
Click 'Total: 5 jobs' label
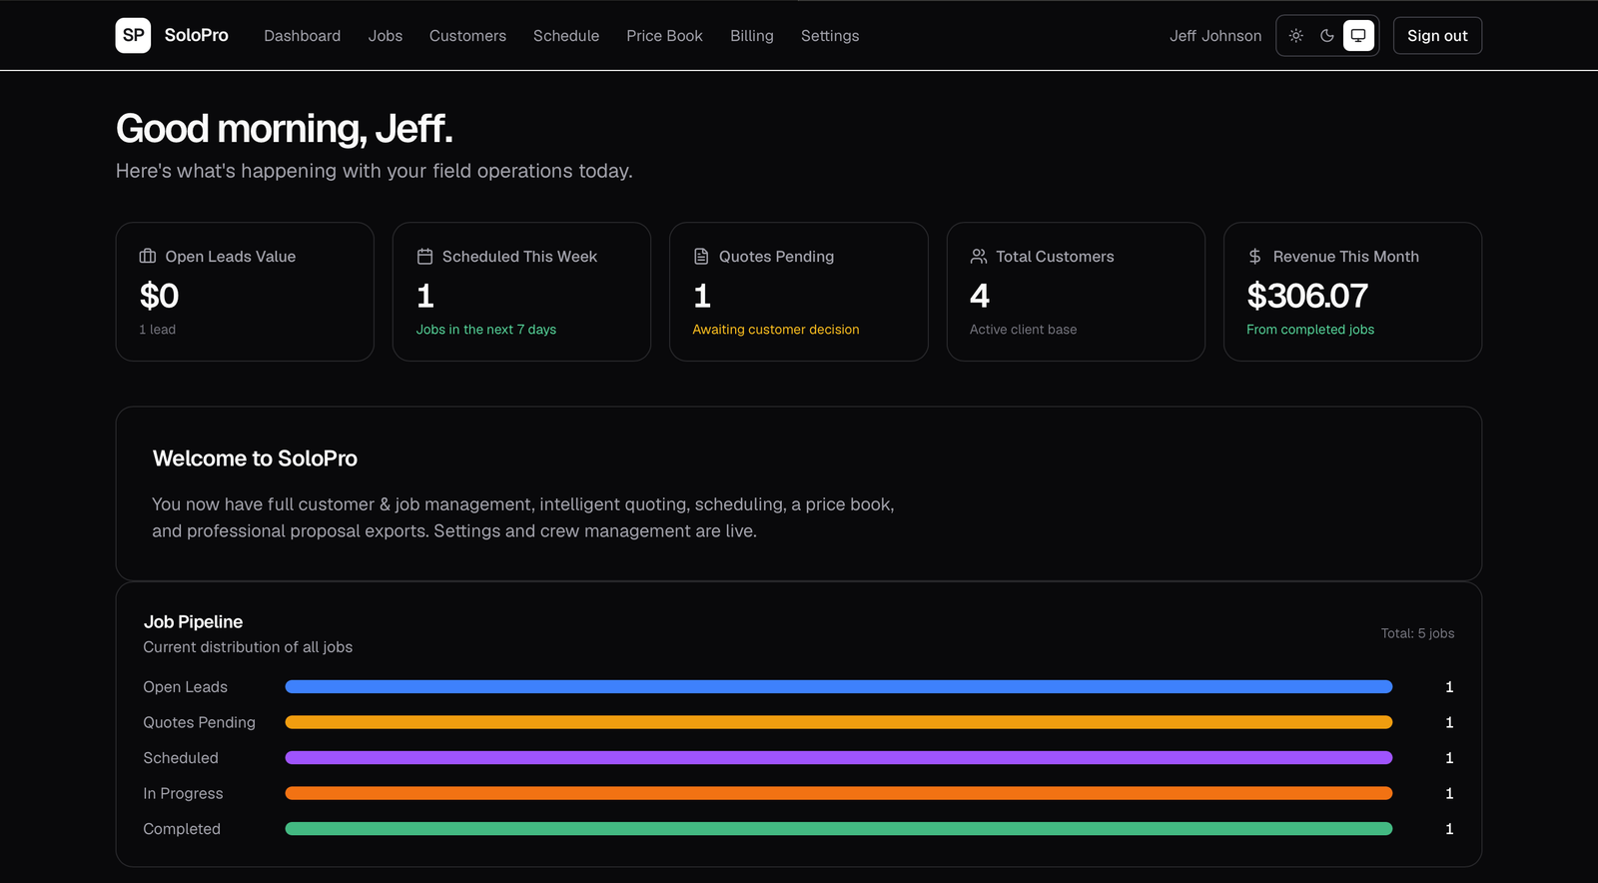click(1417, 633)
